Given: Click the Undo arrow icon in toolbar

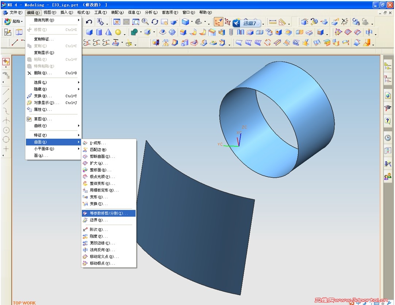Looking at the screenshot, I should click(x=89, y=22).
